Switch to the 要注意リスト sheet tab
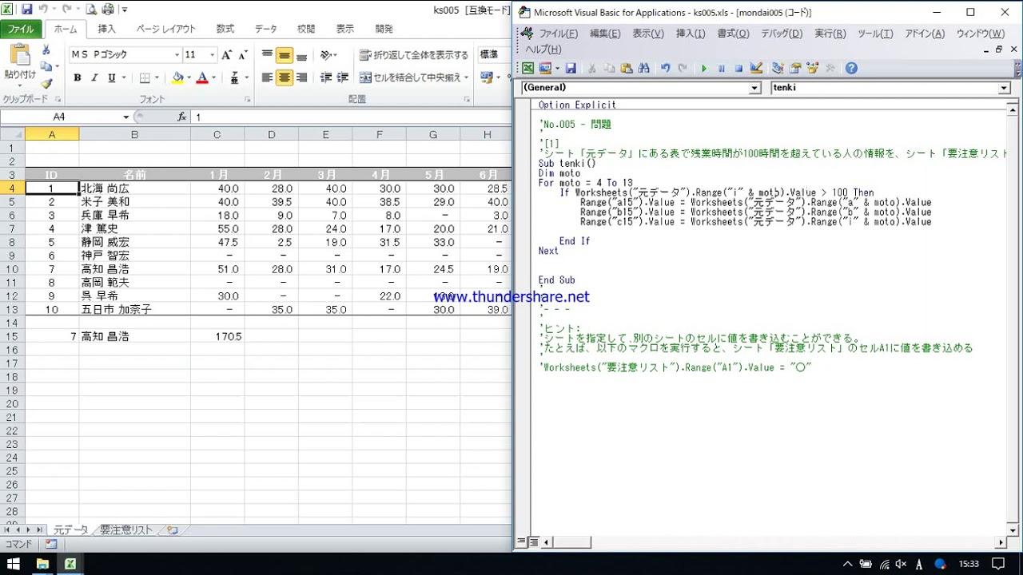This screenshot has height=575, width=1023. (x=126, y=529)
